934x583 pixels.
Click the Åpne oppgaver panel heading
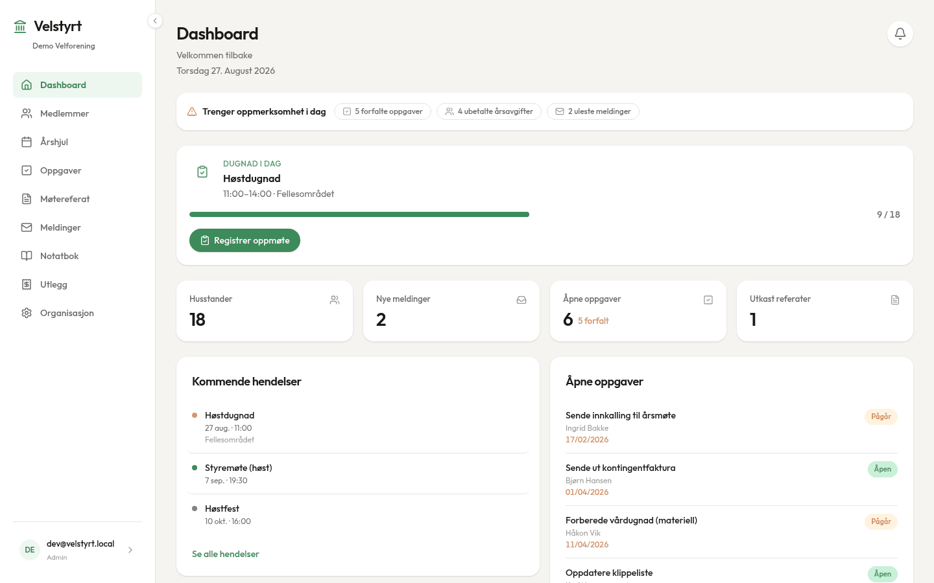pos(605,382)
